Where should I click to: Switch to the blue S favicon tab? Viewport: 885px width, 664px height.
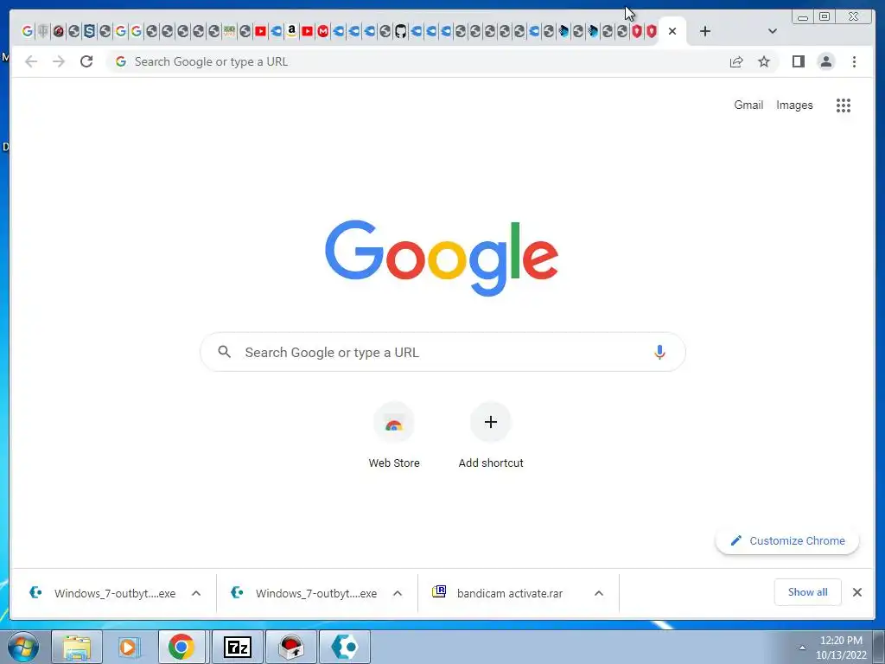(89, 31)
